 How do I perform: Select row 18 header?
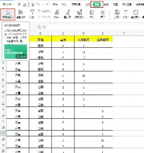[x=3, y=139]
